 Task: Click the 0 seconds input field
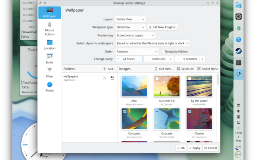(x=190, y=59)
